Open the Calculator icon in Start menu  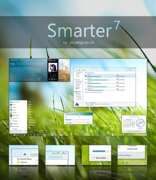point(11,107)
